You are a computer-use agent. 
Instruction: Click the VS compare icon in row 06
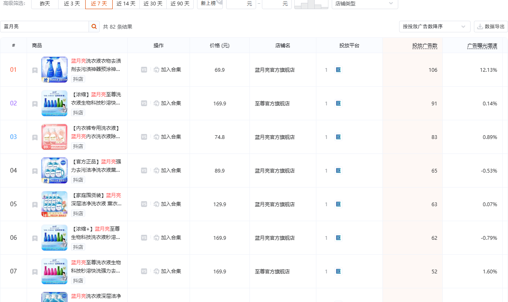tap(144, 238)
